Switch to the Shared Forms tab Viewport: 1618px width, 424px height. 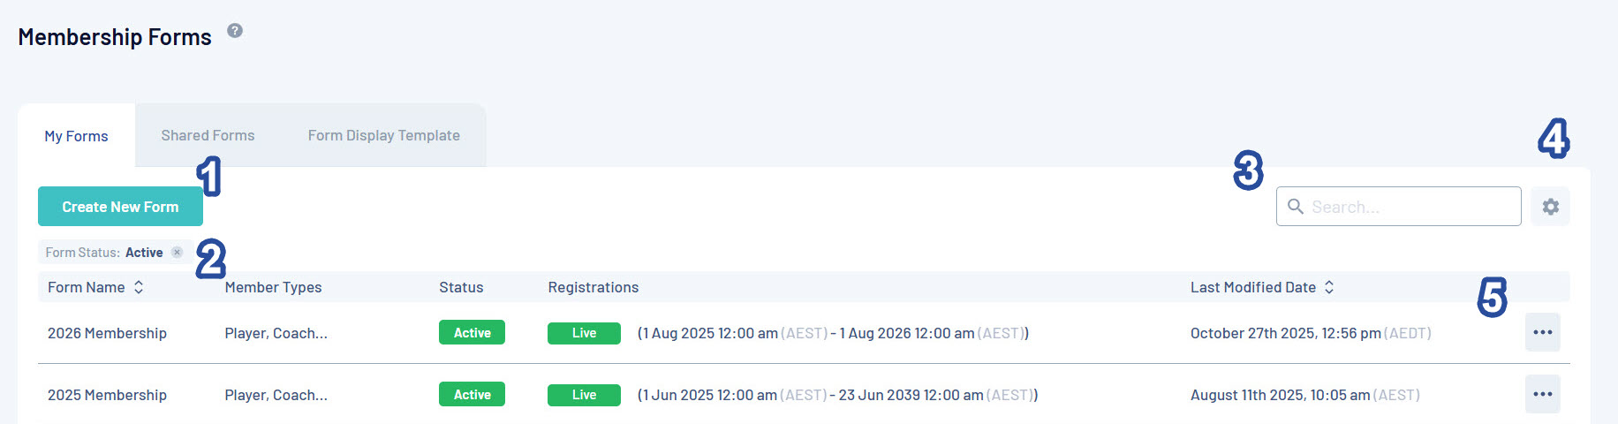point(208,135)
